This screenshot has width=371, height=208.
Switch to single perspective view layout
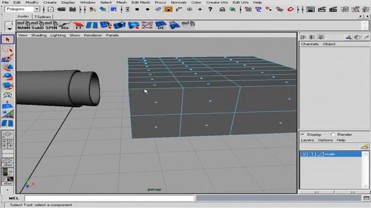pyautogui.click(x=8, y=135)
